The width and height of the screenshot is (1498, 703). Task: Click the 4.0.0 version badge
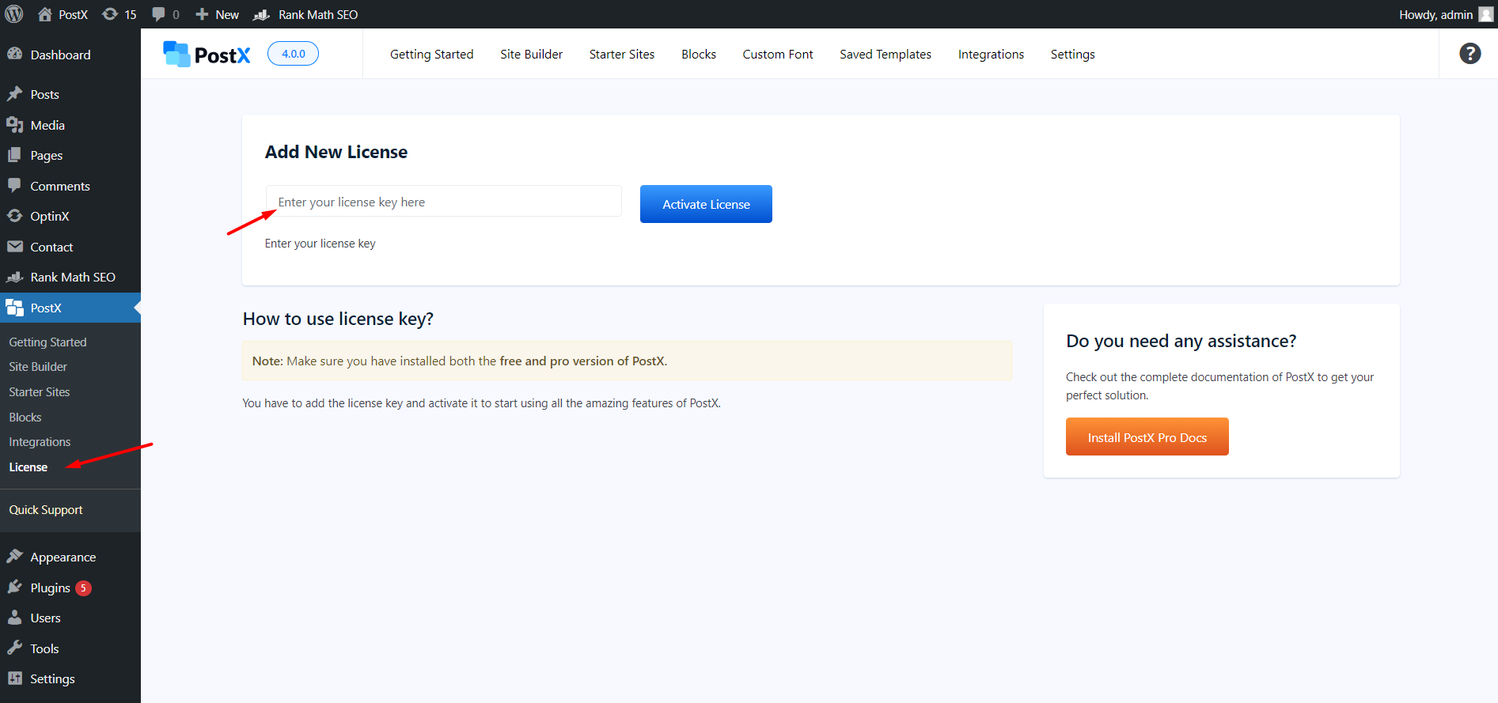click(293, 53)
